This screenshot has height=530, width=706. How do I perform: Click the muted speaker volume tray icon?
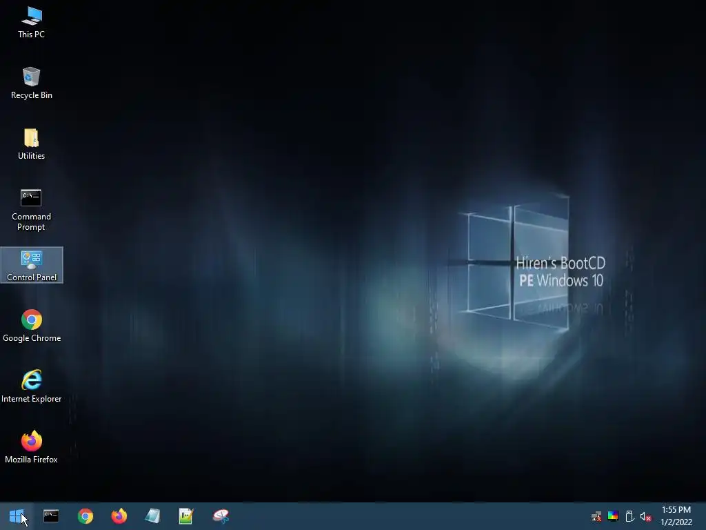click(645, 516)
